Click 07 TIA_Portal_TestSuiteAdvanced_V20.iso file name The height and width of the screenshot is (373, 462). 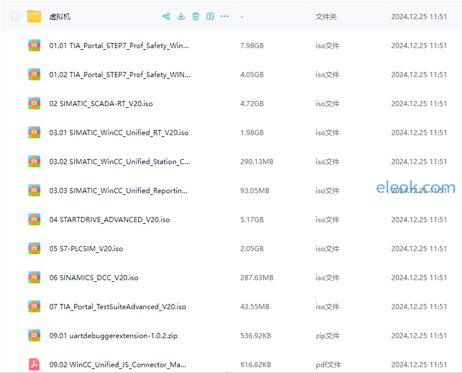tap(118, 307)
